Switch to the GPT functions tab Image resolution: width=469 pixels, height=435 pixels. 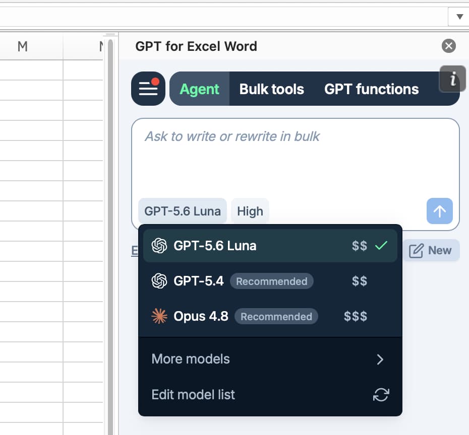coord(371,89)
